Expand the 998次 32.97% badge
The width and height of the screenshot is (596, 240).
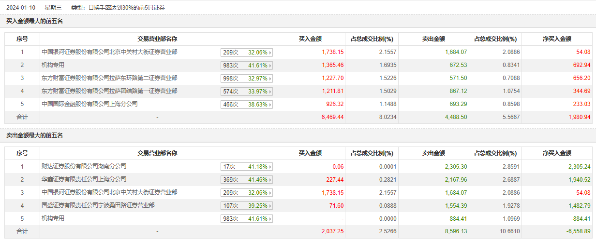247,79
